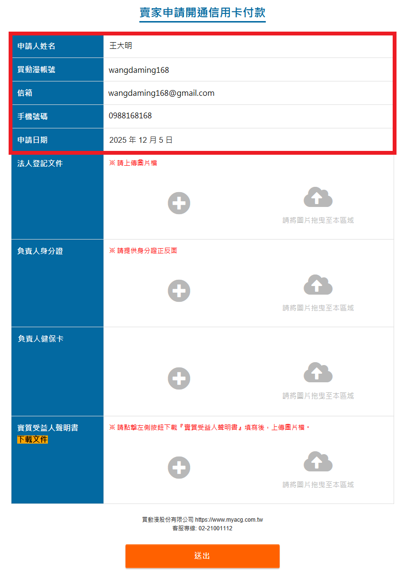The image size is (408, 572).
Task: Click the cloud upload icon in 負責人健保卡
Action: click(x=318, y=373)
